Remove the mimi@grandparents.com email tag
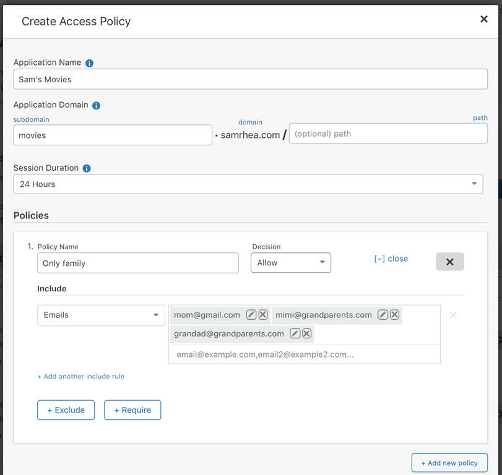502x475 pixels. (x=395, y=315)
